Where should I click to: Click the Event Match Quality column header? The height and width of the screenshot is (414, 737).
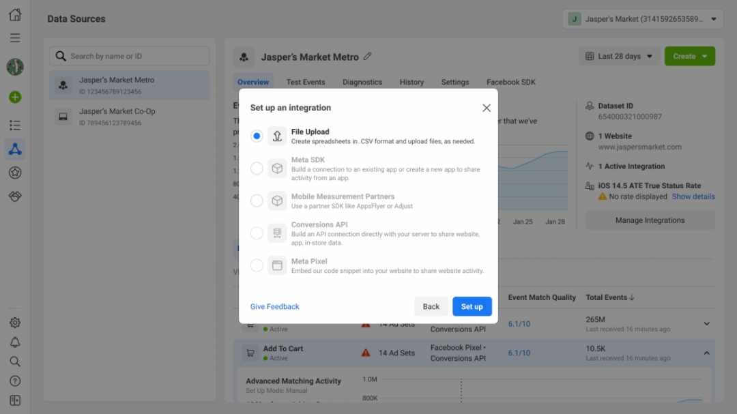(542, 297)
